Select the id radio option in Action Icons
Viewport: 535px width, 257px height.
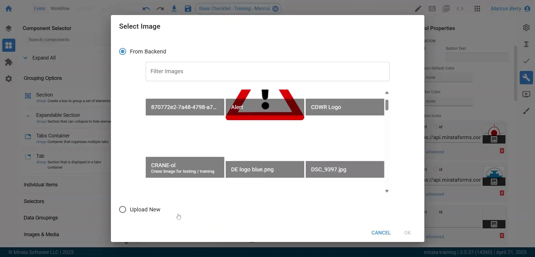point(436,127)
